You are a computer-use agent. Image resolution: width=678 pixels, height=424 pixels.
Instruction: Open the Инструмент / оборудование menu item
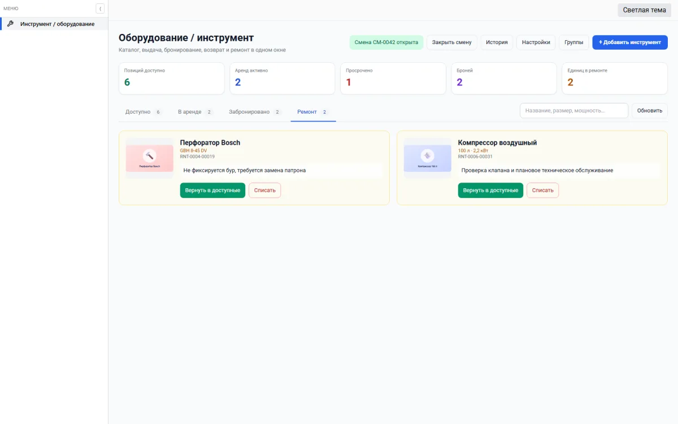click(54, 24)
